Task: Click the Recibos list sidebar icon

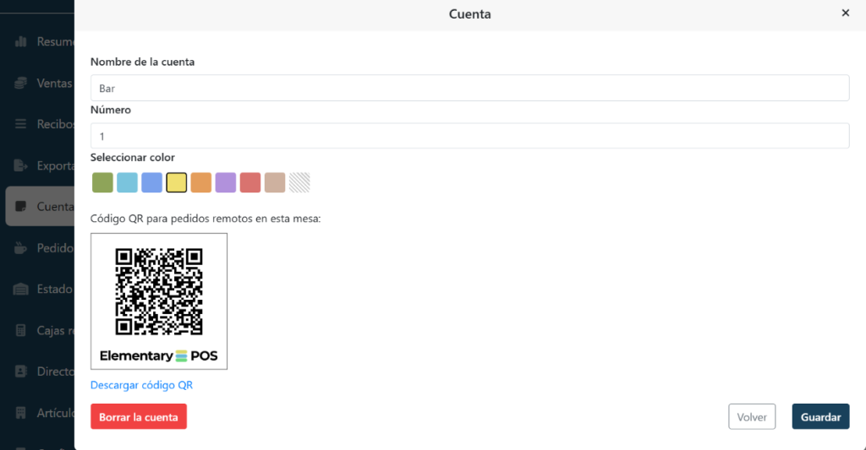Action: tap(21, 124)
